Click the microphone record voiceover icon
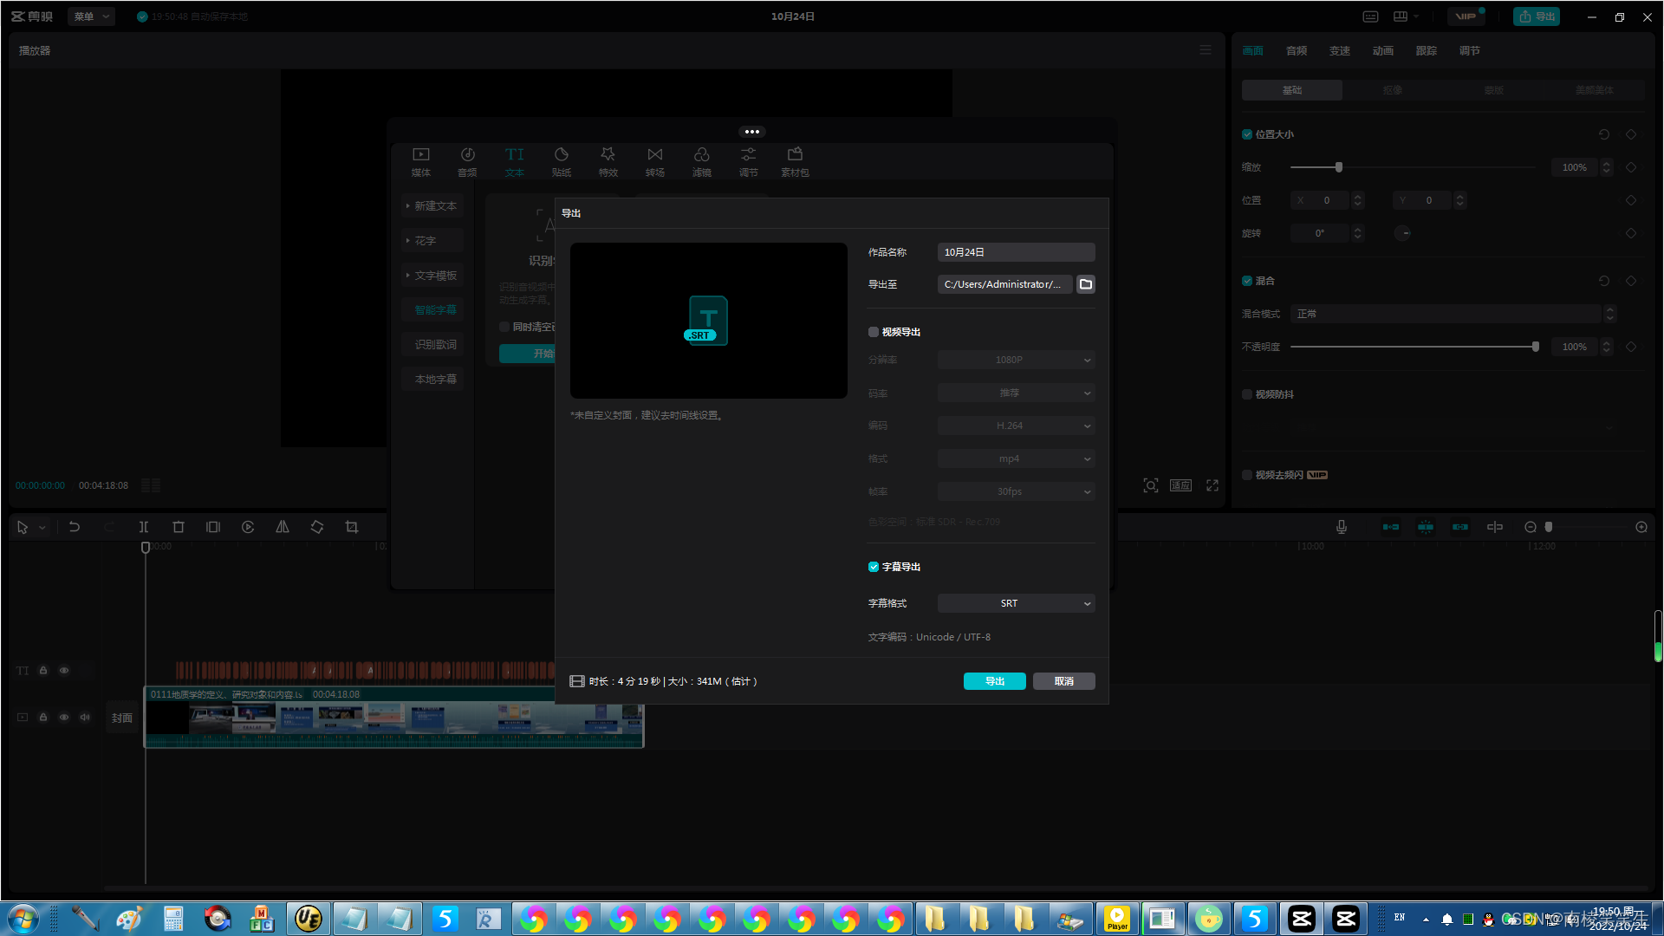 (1342, 527)
